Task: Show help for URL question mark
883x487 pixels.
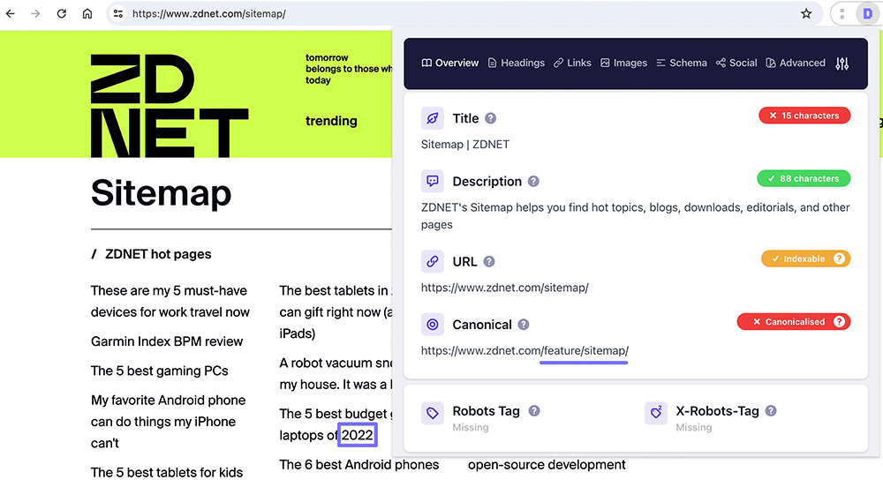Action: tap(489, 261)
